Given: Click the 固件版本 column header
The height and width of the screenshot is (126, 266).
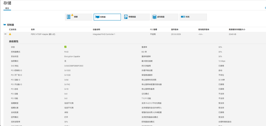Looking at the screenshot, I should pos(175,29).
